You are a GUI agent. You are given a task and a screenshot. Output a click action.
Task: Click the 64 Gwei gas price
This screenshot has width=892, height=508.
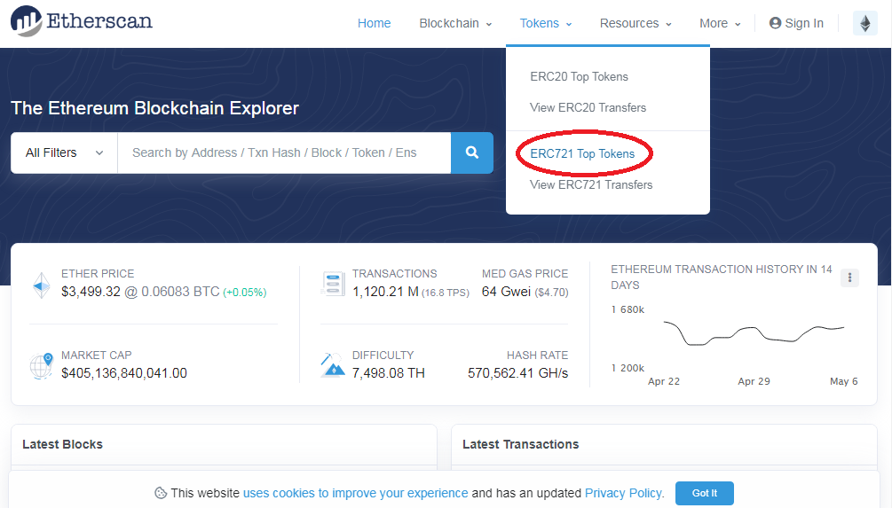tap(506, 292)
